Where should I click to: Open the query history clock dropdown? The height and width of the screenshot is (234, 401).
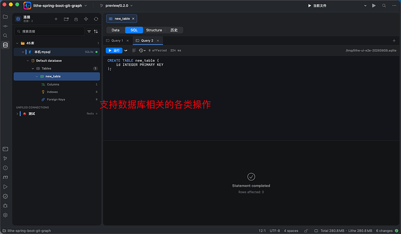pyautogui.click(x=142, y=51)
